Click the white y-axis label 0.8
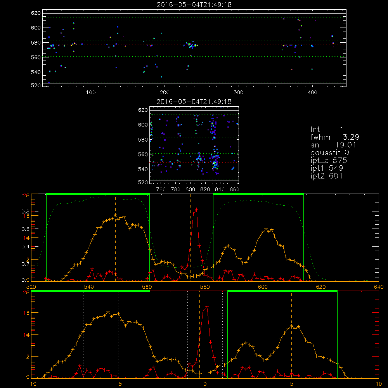 coord(26,211)
